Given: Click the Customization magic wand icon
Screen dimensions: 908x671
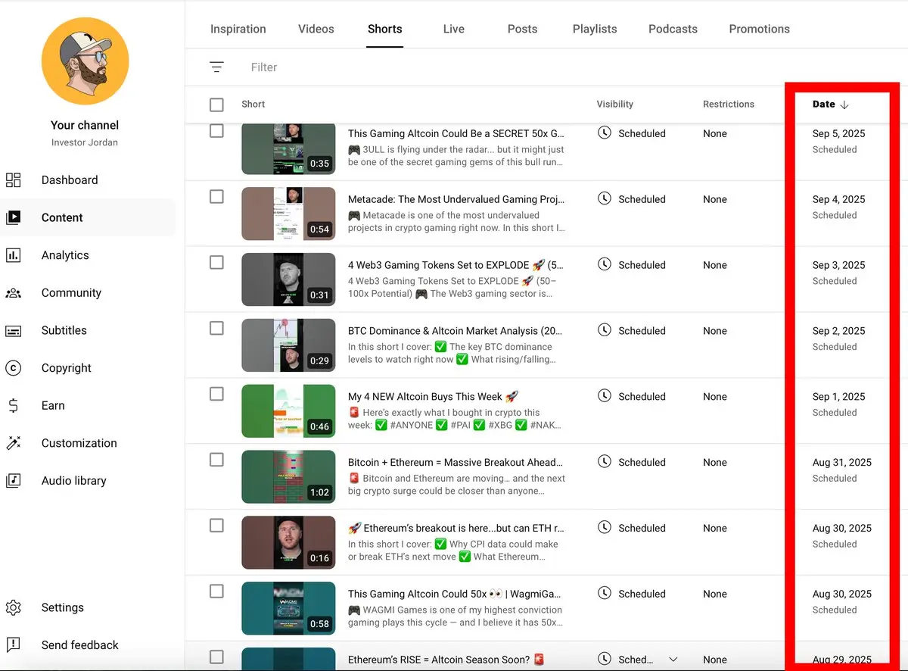Looking at the screenshot, I should point(13,443).
